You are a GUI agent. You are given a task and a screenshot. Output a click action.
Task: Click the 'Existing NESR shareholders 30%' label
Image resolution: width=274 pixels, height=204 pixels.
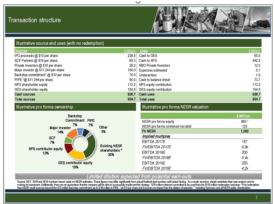(111, 150)
